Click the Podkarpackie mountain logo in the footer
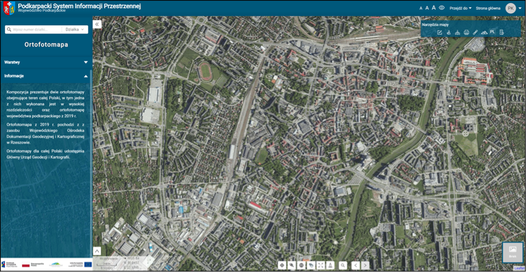The width and height of the screenshot is (527, 273). point(56,265)
